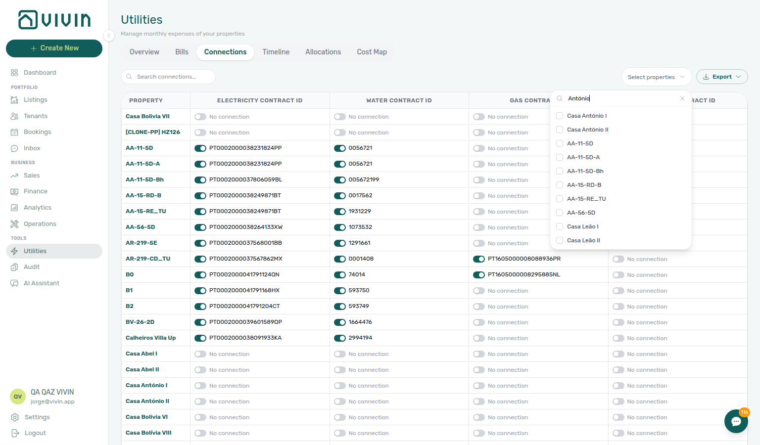Click the Bookings calendar icon
This screenshot has width=760, height=445.
click(x=14, y=132)
